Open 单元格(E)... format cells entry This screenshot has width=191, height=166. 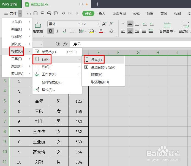[57, 52]
